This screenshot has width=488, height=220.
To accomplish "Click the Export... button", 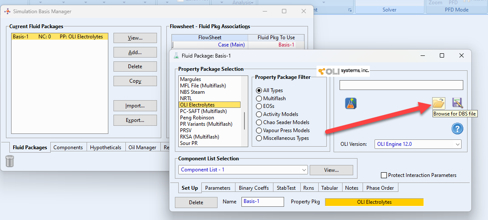I will (135, 120).
